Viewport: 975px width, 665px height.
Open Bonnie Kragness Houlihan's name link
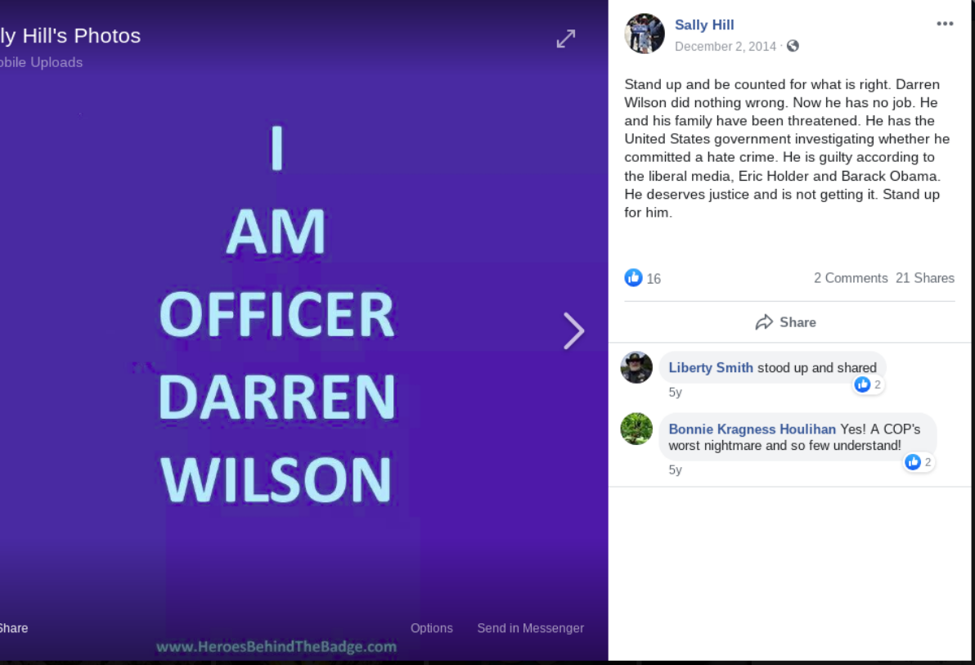[x=752, y=429]
